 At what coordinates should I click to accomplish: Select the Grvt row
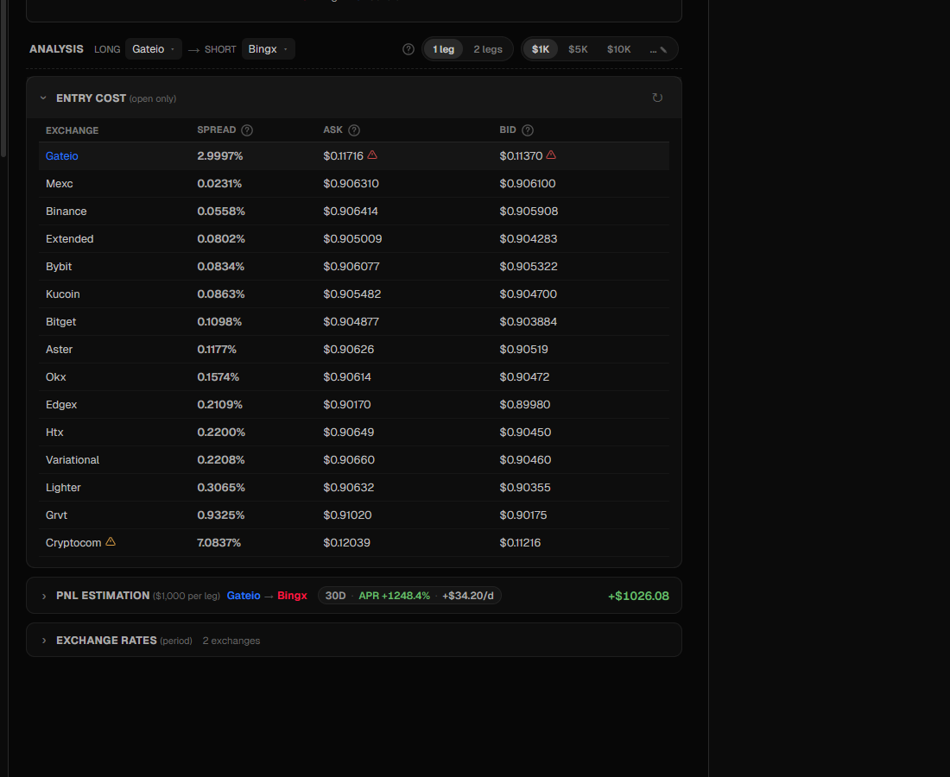pyautogui.click(x=354, y=515)
